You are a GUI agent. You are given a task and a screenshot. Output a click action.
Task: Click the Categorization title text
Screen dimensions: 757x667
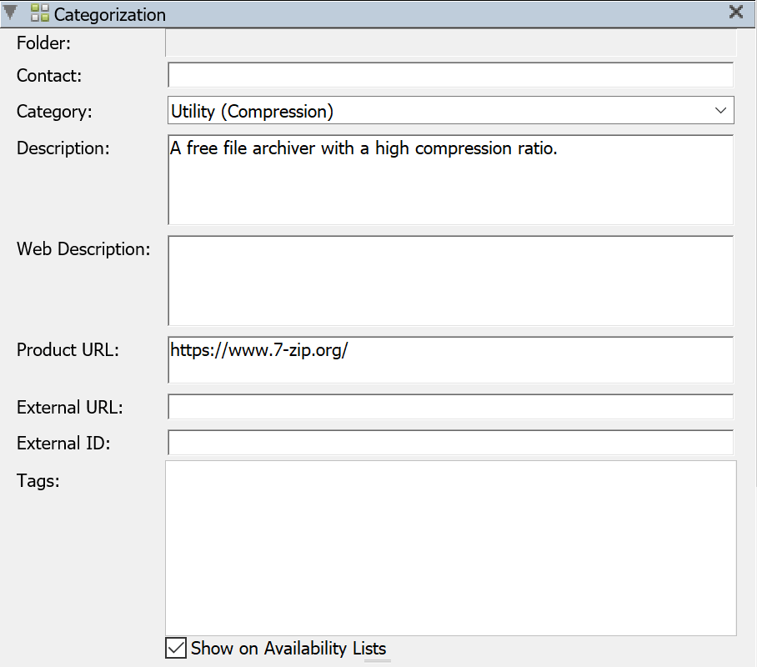coord(110,14)
